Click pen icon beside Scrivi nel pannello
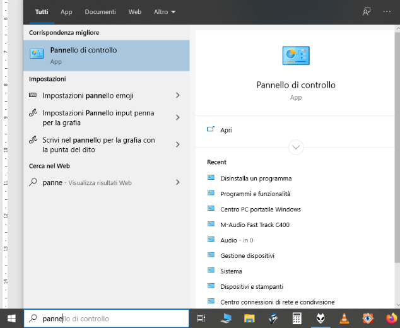 click(33, 140)
